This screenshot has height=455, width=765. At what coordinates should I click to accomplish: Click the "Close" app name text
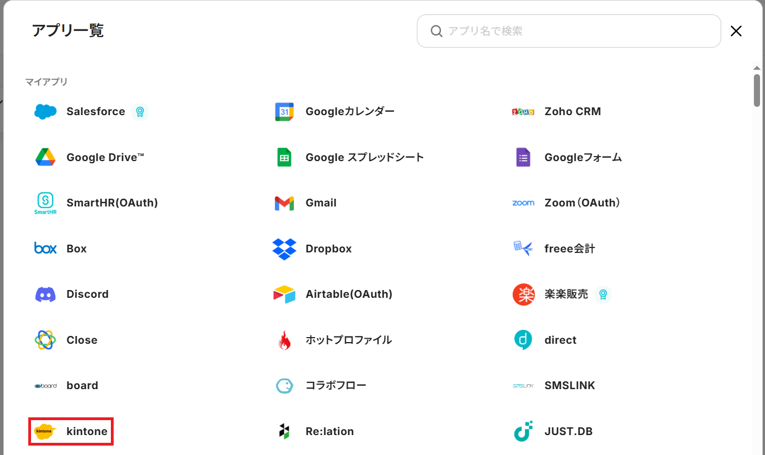pos(82,340)
